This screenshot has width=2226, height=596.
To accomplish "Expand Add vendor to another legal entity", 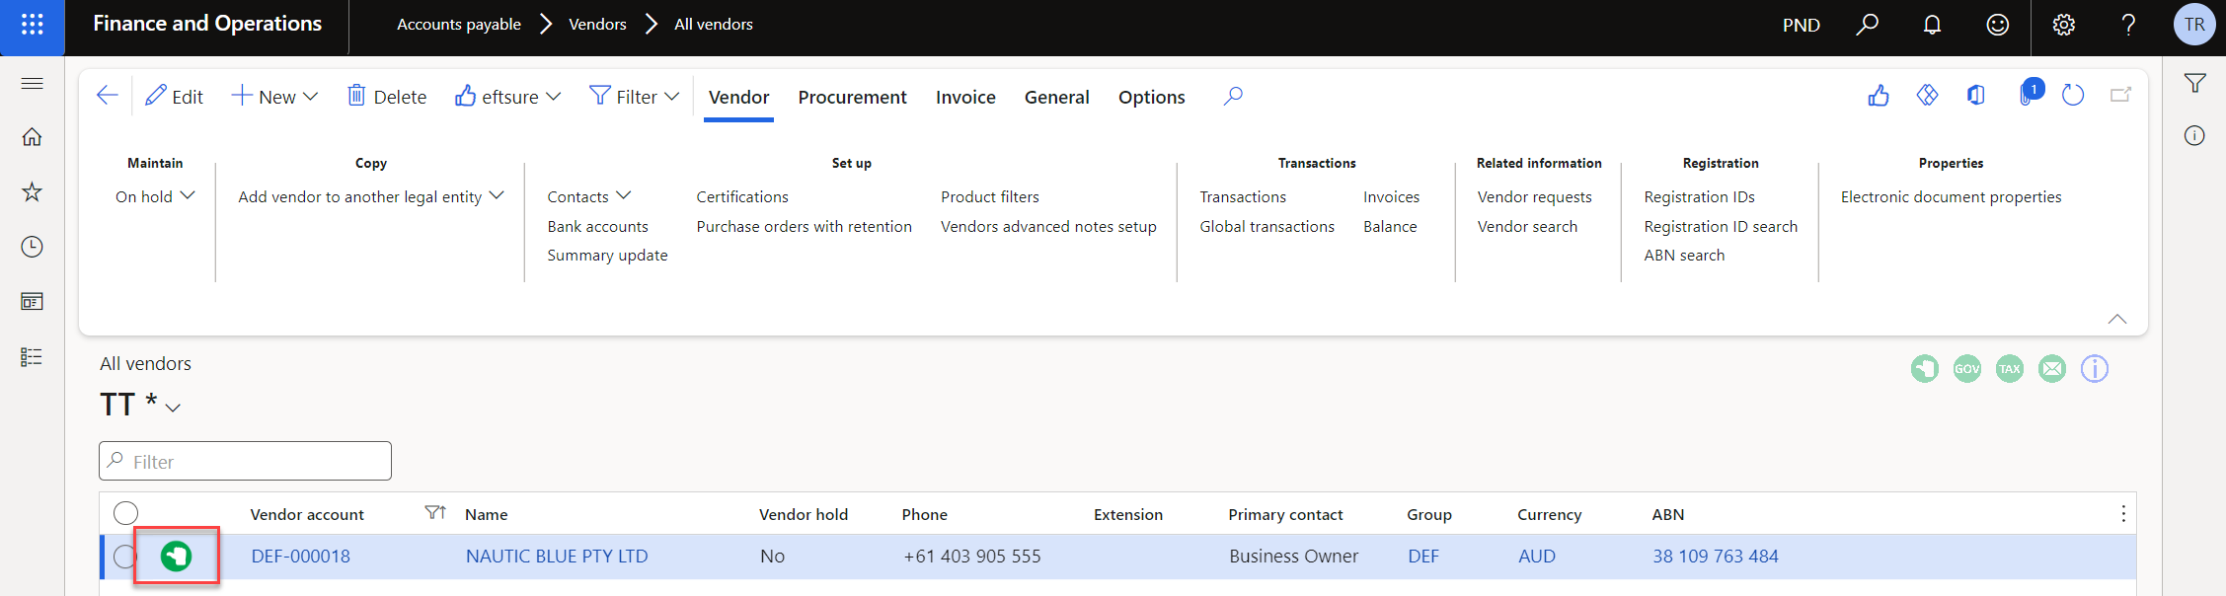I will (371, 196).
